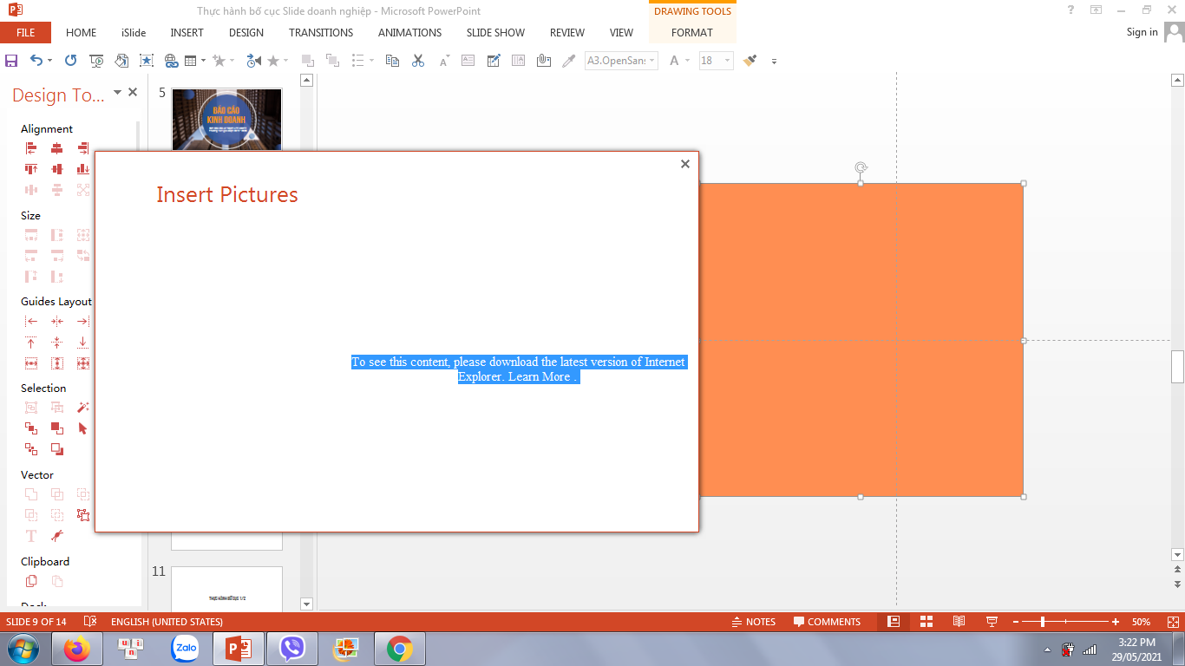Click the zoom in plus button

(x=1116, y=622)
